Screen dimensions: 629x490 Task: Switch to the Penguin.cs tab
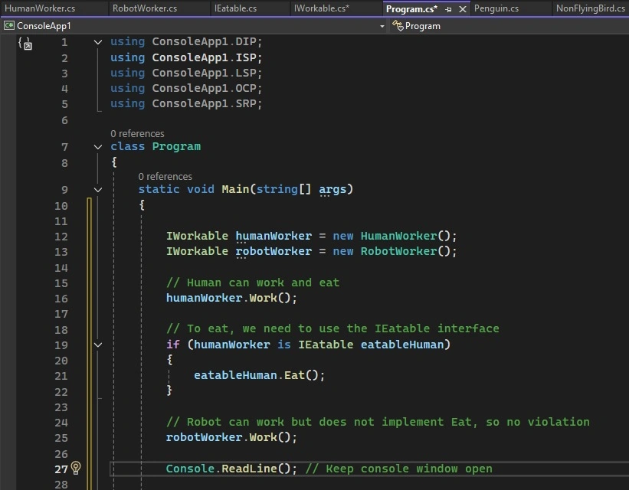coord(496,8)
